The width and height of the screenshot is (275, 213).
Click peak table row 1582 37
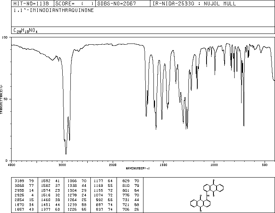(x=50, y=186)
